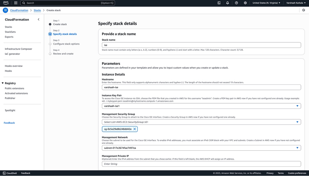Screen dimensions: 309x176
Task: Click the search magnifier icon
Action: coord(24,3)
